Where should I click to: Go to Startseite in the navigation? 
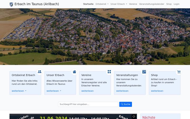[x=88, y=4]
